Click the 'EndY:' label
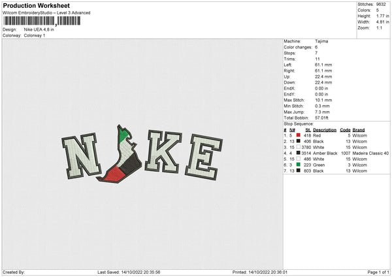Image resolution: width=392 pixels, height=277 pixels. click(x=289, y=94)
